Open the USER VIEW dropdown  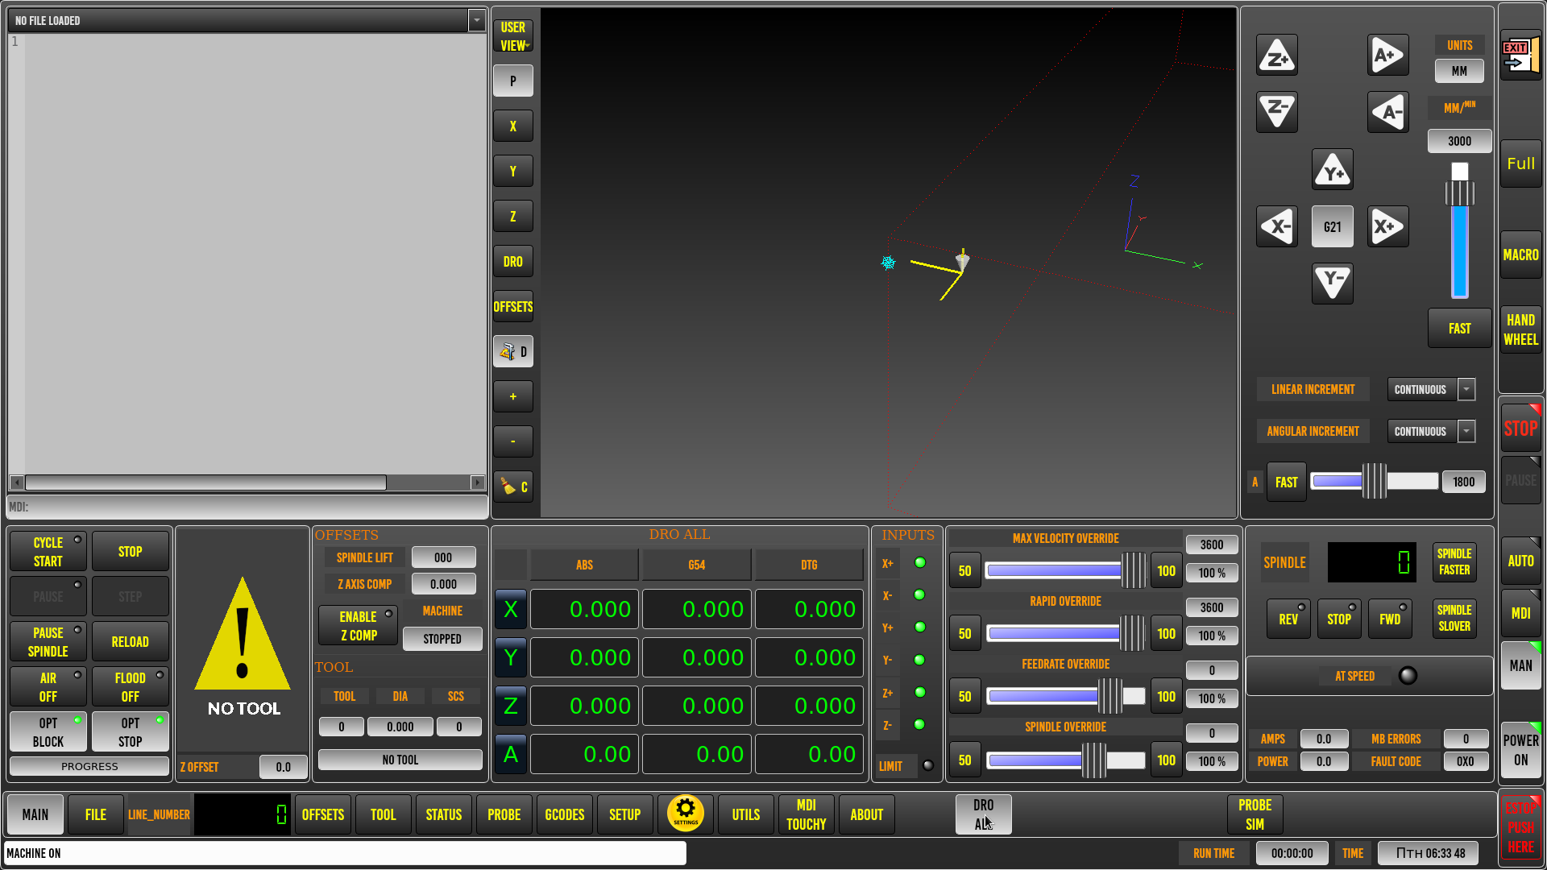513,36
